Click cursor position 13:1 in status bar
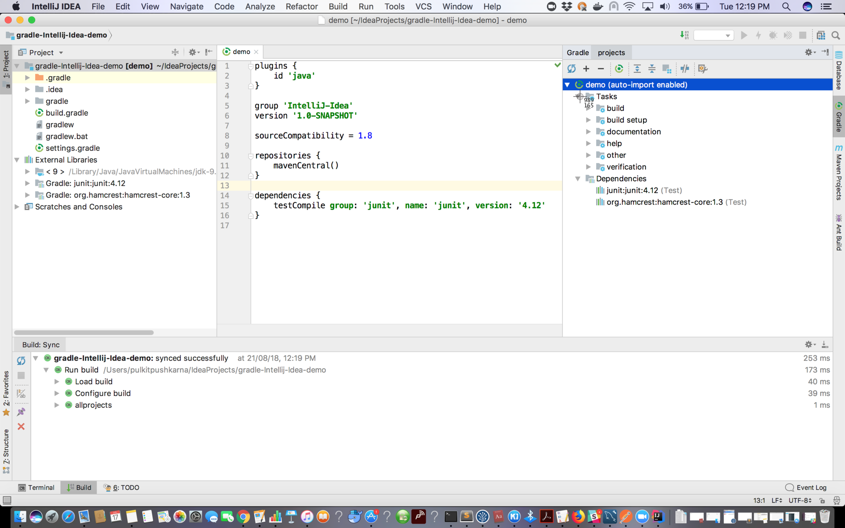 (759, 500)
